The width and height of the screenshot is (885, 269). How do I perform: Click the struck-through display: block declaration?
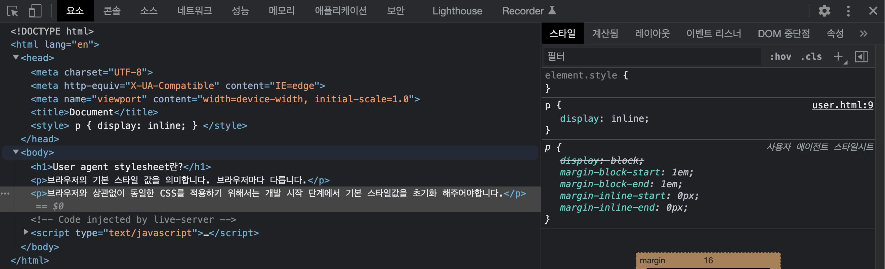pos(601,160)
